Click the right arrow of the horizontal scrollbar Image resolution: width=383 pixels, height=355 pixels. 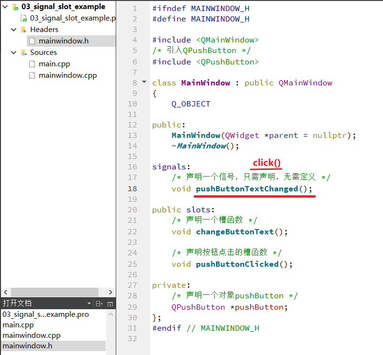[x=110, y=292]
